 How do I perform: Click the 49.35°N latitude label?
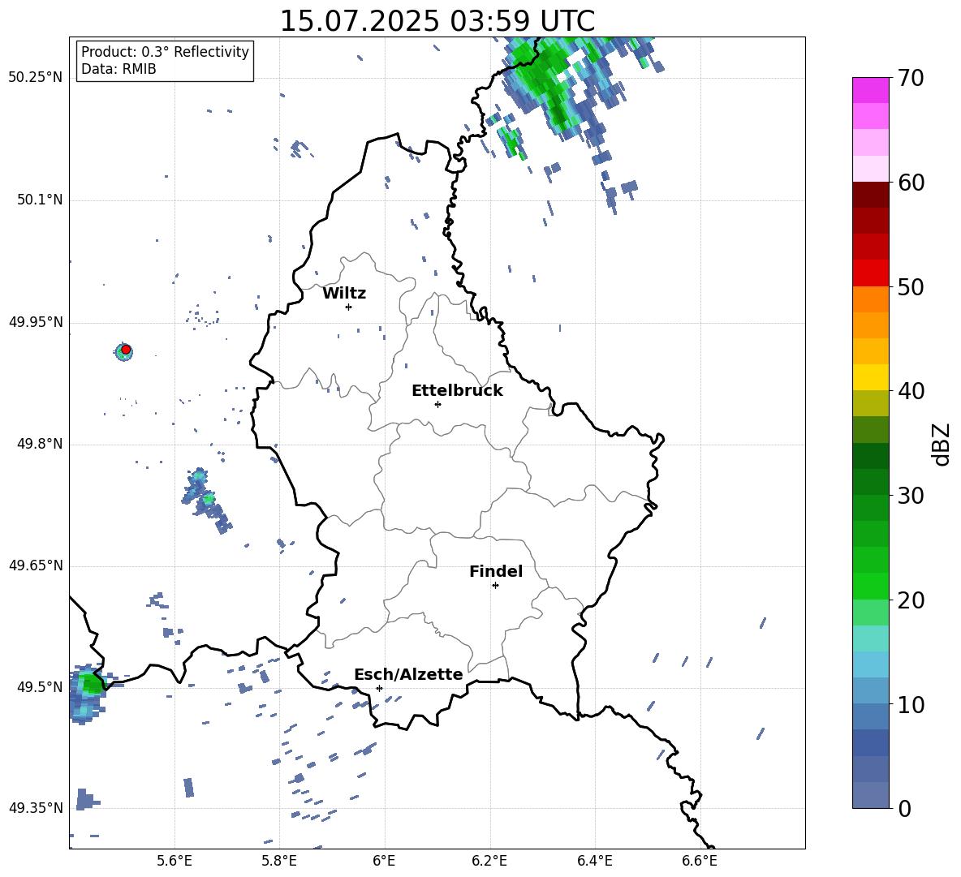pyautogui.click(x=36, y=808)
